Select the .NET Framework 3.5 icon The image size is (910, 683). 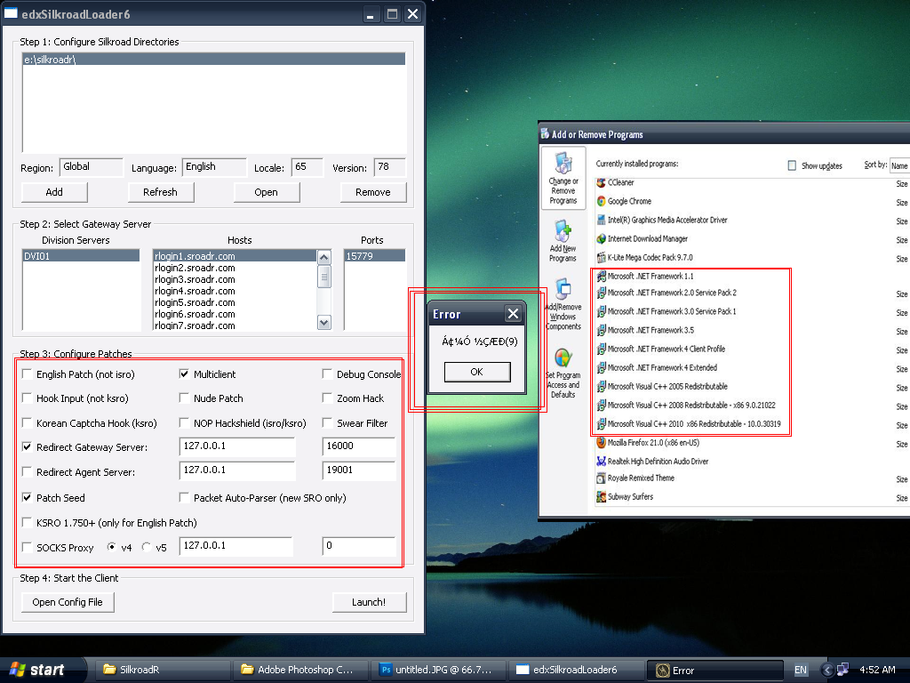click(x=602, y=330)
